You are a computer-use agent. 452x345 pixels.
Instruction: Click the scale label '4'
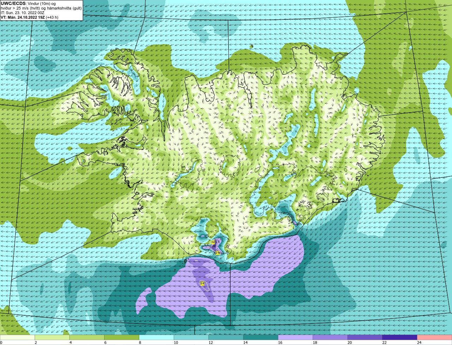tap(70, 343)
